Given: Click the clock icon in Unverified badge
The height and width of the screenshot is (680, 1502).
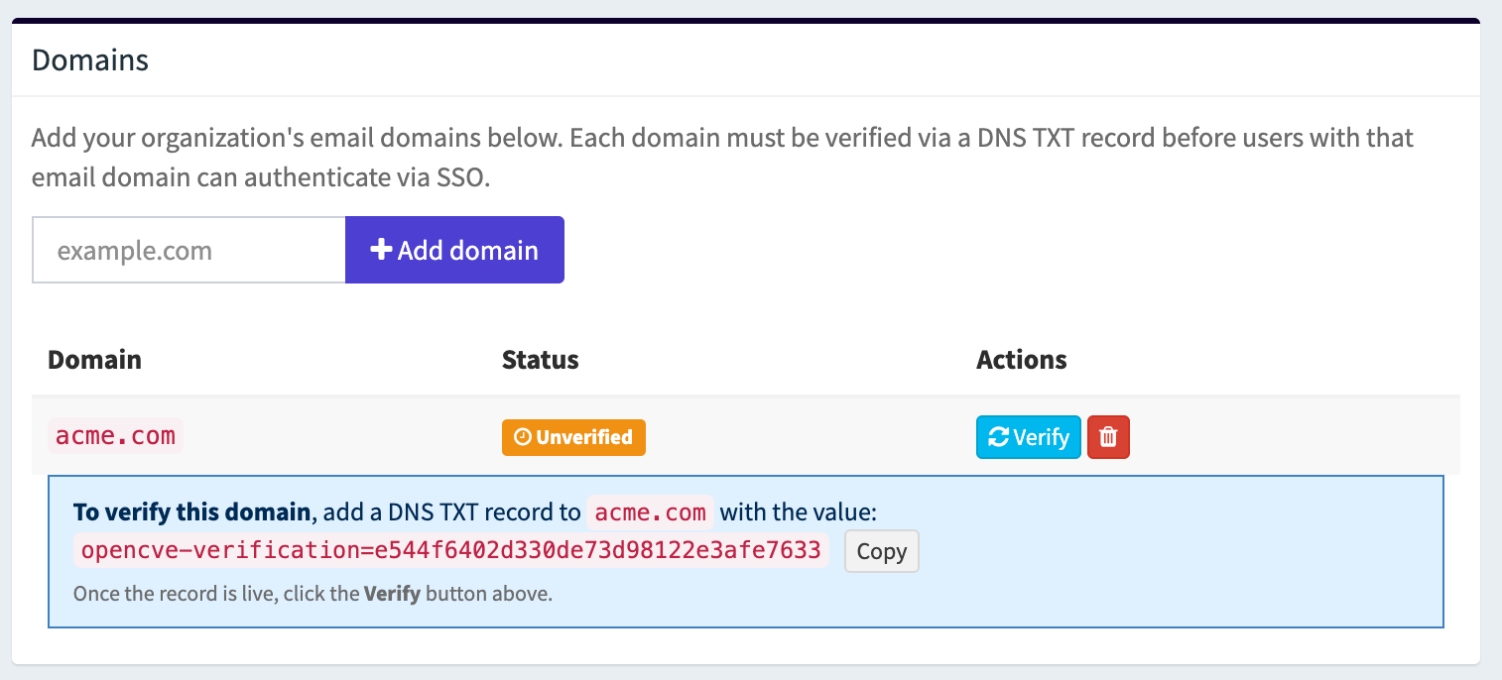Looking at the screenshot, I should pos(523,437).
